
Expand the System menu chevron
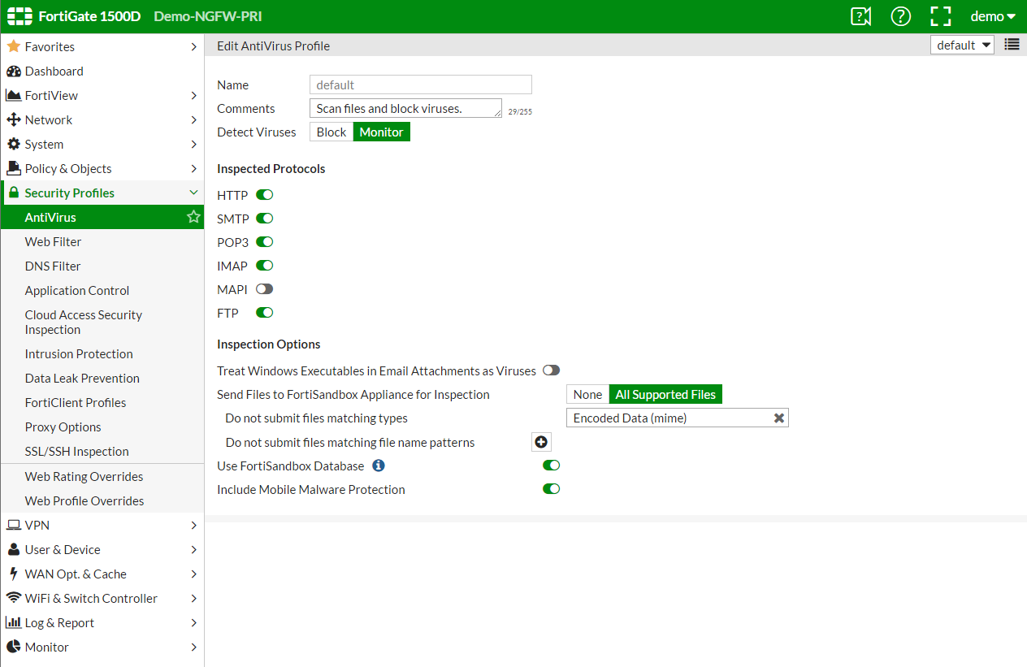coord(193,144)
